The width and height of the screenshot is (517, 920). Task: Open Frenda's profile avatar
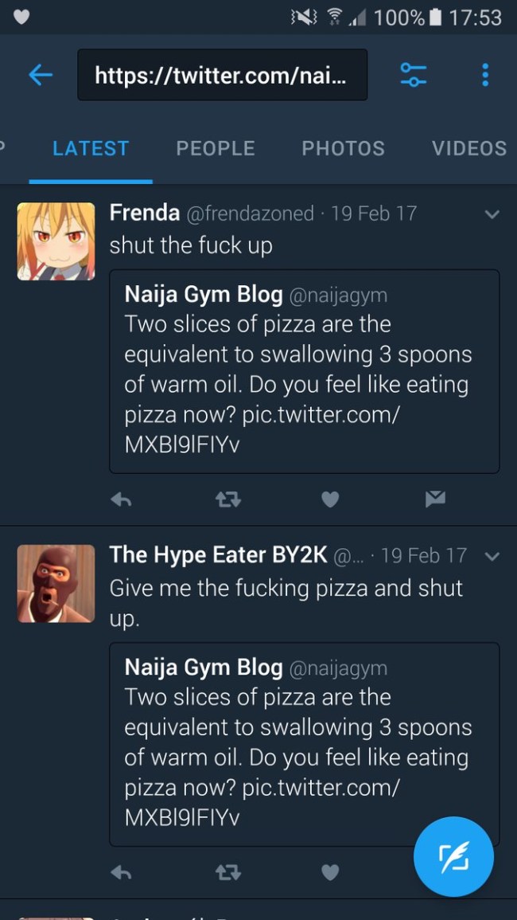coord(56,241)
